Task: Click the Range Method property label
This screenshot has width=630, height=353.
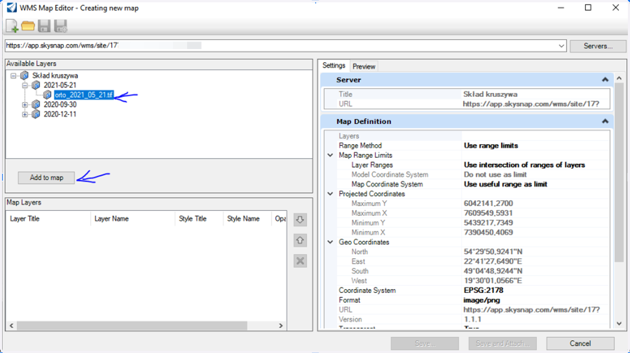Action: (x=360, y=145)
